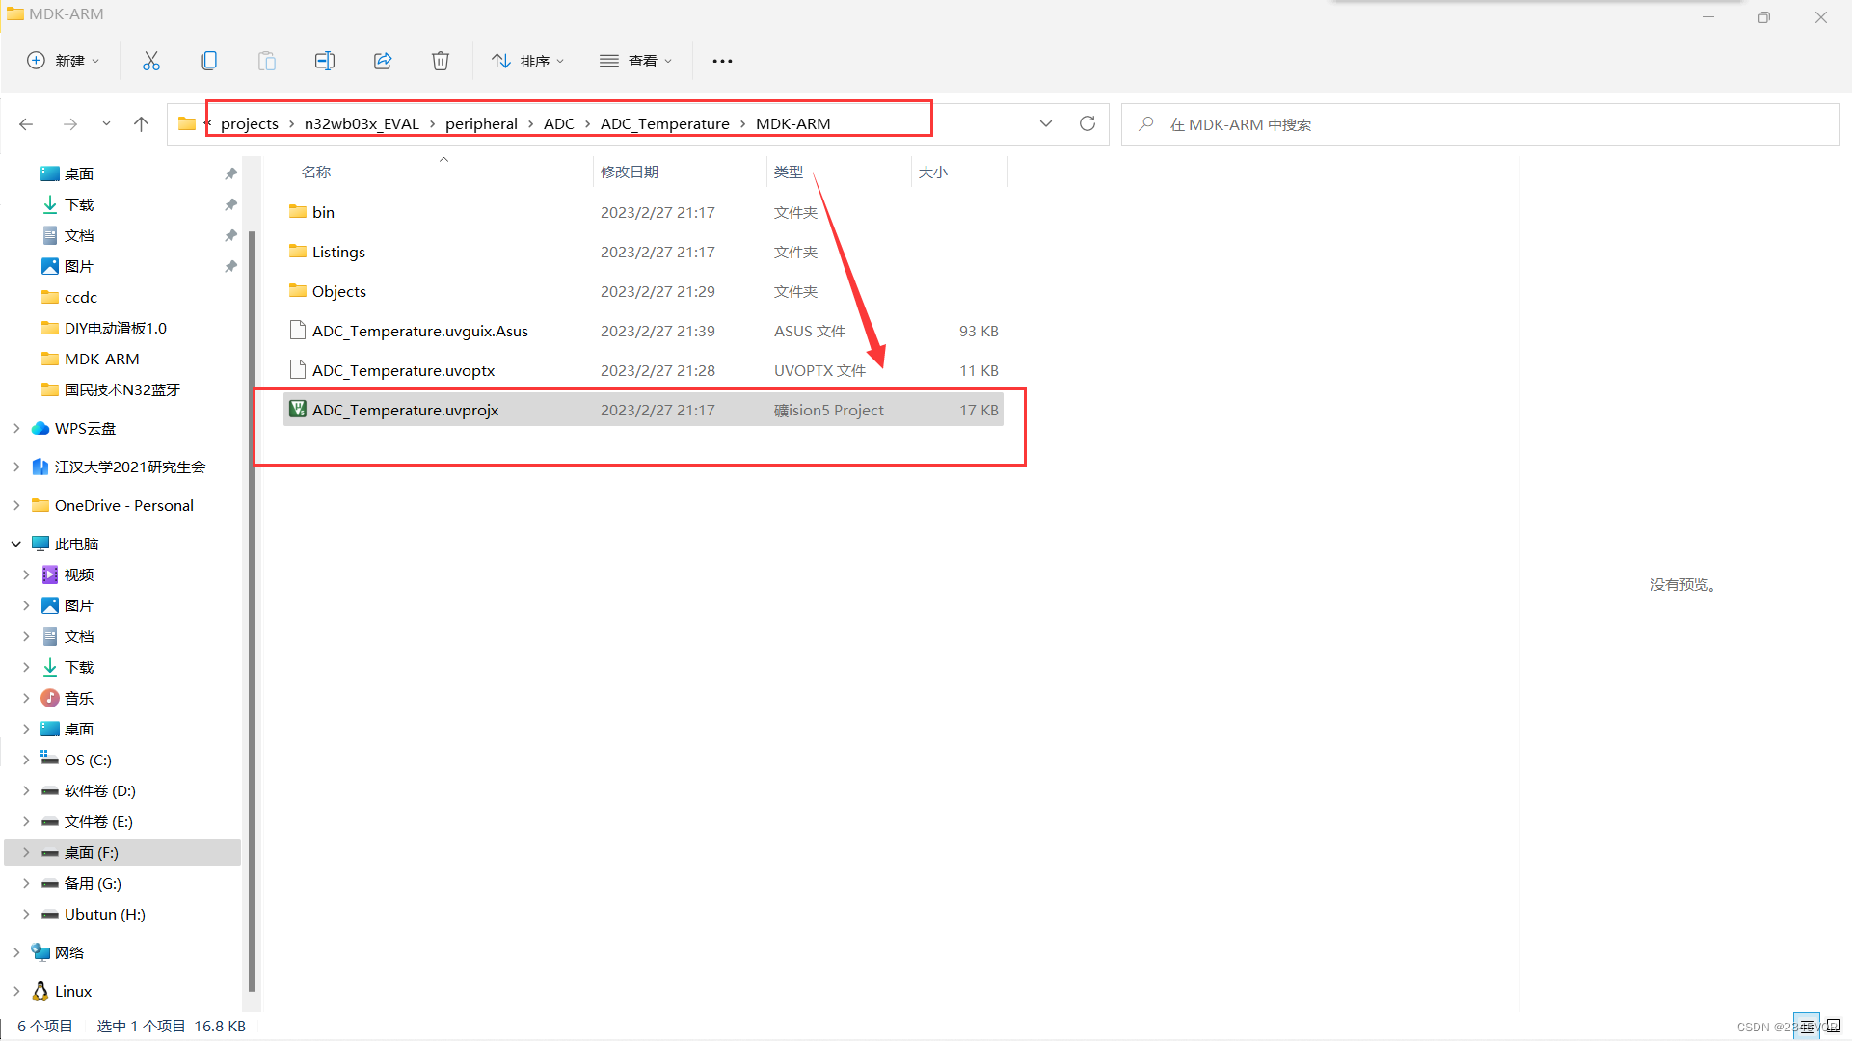Open the see-more ellipsis menu

(x=722, y=60)
